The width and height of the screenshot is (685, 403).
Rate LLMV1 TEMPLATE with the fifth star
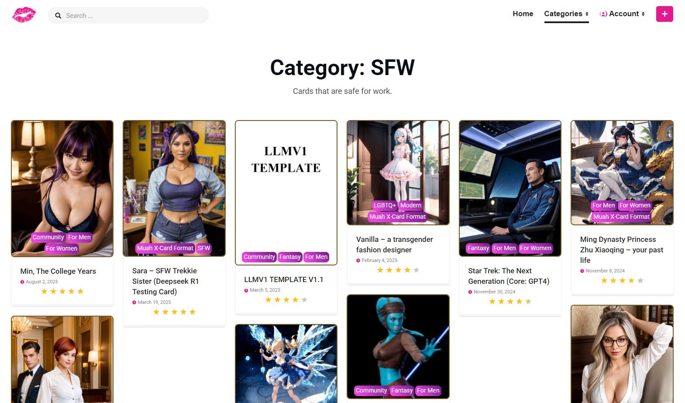coord(304,300)
